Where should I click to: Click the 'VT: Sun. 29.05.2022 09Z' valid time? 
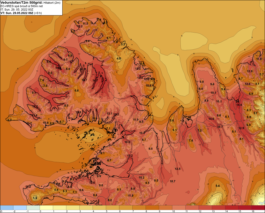[x=17, y=13]
